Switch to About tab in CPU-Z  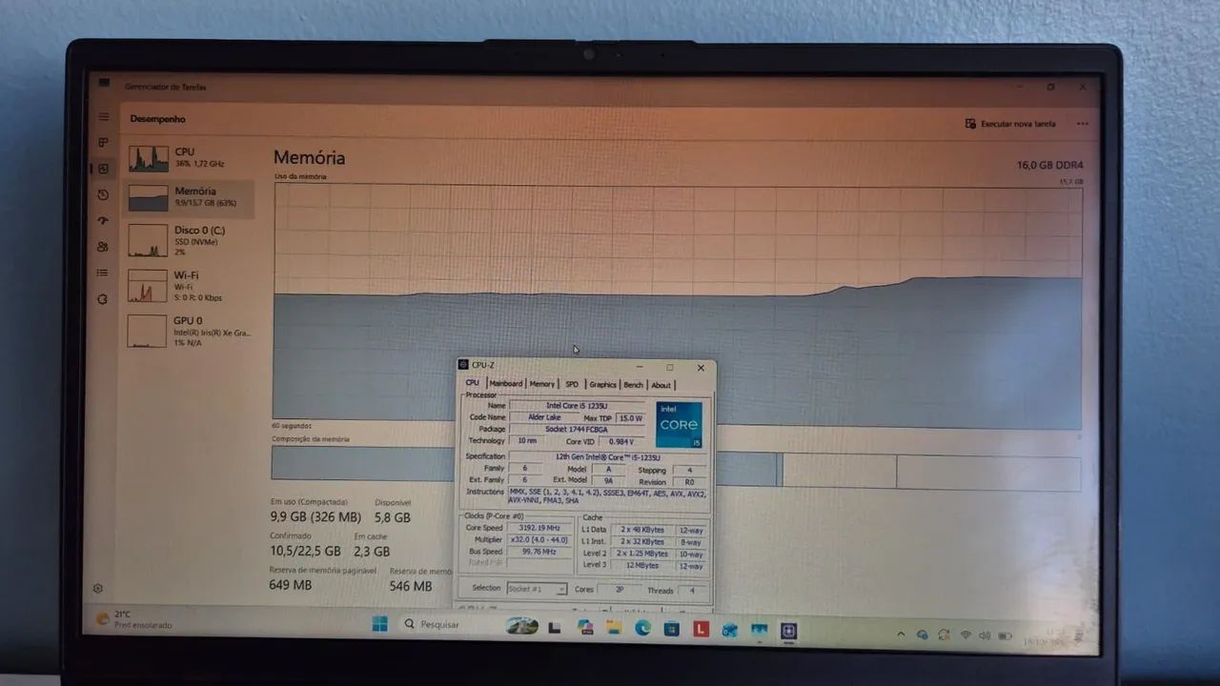click(x=661, y=385)
